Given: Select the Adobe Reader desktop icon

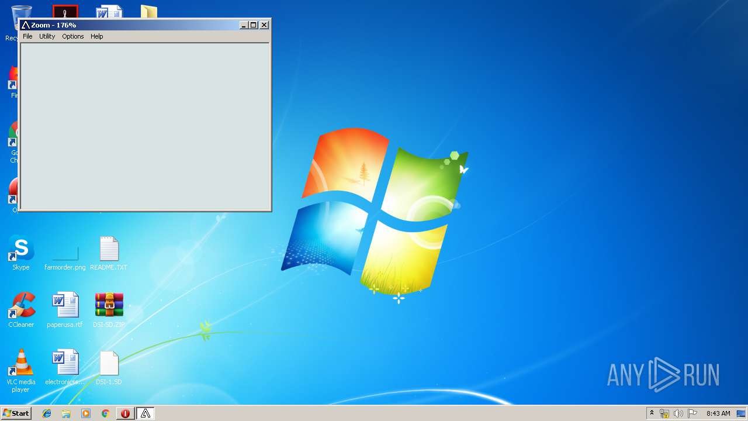Looking at the screenshot, I should [65, 11].
